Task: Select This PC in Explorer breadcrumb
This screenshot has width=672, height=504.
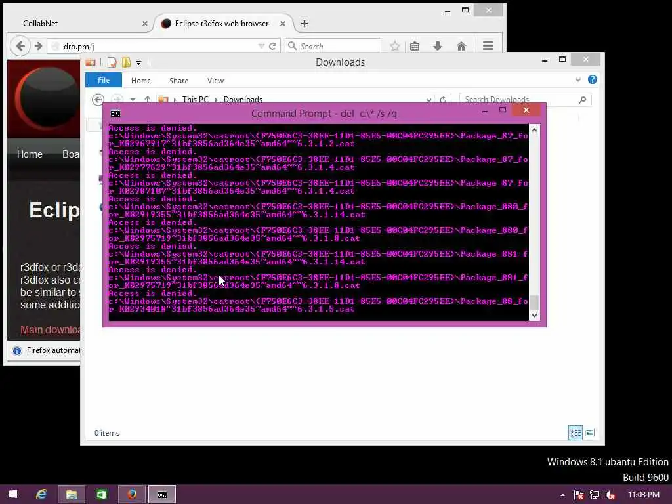Action: [x=195, y=100]
